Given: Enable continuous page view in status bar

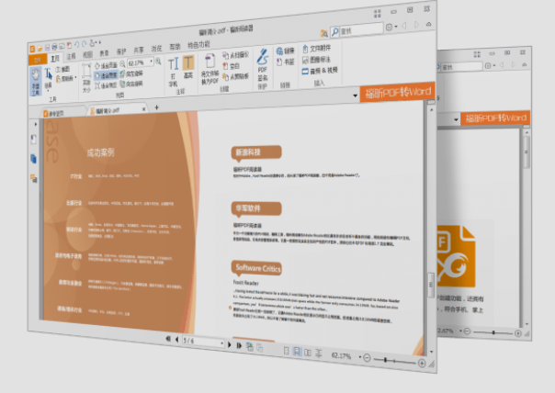Looking at the screenshot, I should point(297,352).
